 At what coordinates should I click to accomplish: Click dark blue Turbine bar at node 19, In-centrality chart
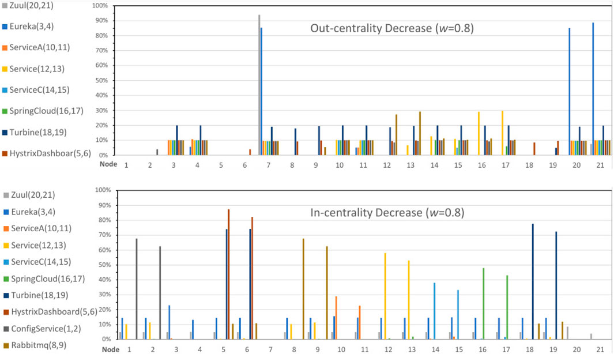(x=556, y=285)
